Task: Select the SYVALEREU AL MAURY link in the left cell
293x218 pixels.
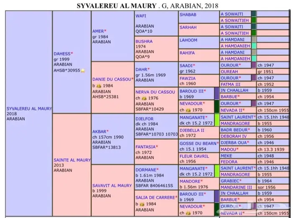Action: [x=29, y=108]
